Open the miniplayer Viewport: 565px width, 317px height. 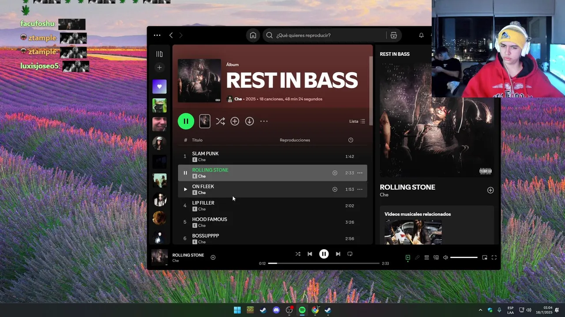pyautogui.click(x=485, y=258)
